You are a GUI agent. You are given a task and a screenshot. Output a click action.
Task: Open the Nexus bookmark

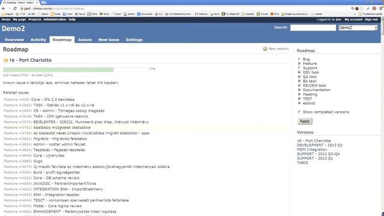pos(80,14)
